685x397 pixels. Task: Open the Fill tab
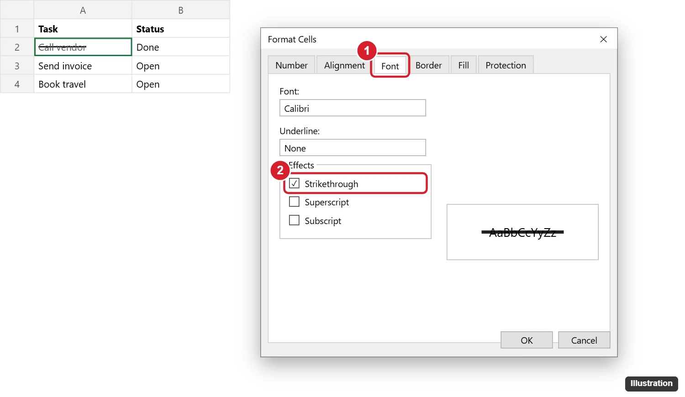[x=464, y=65]
